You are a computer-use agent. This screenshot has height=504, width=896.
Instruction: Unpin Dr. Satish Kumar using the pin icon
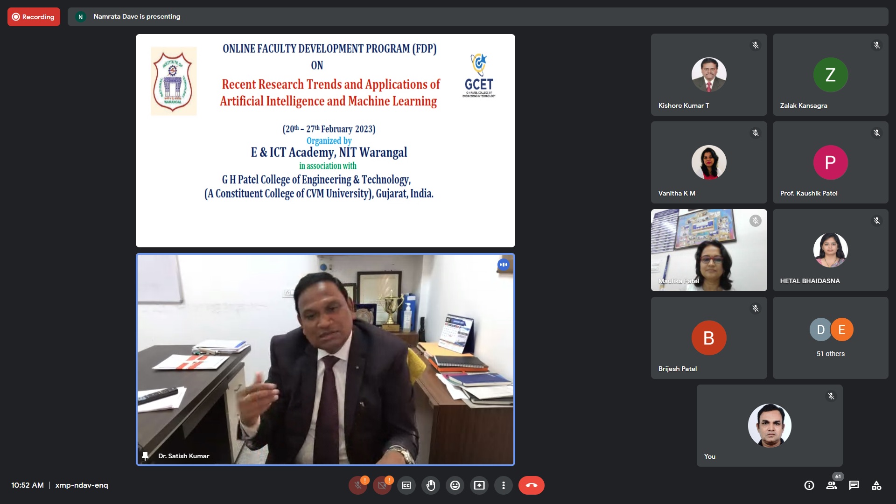145,456
